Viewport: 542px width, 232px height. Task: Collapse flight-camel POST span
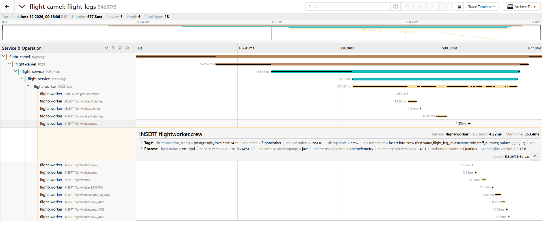coord(9,64)
